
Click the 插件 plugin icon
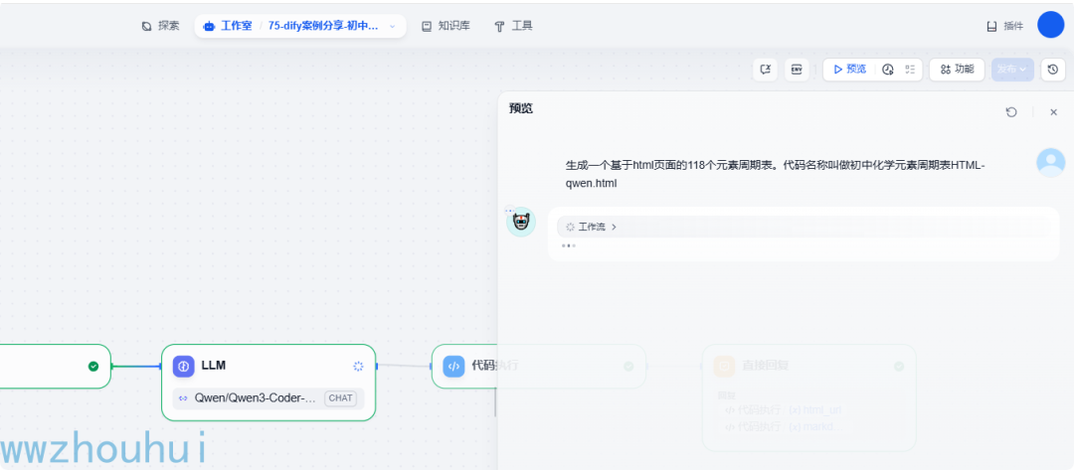[991, 27]
